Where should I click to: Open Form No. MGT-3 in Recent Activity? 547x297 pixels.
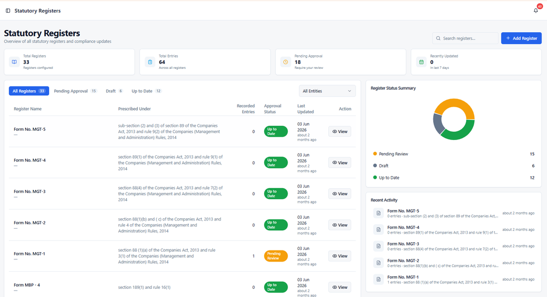403,244
